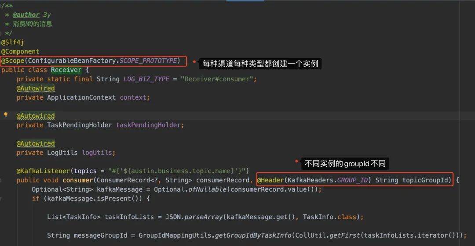Click the austin.business.topic.name topics string

tap(177, 171)
